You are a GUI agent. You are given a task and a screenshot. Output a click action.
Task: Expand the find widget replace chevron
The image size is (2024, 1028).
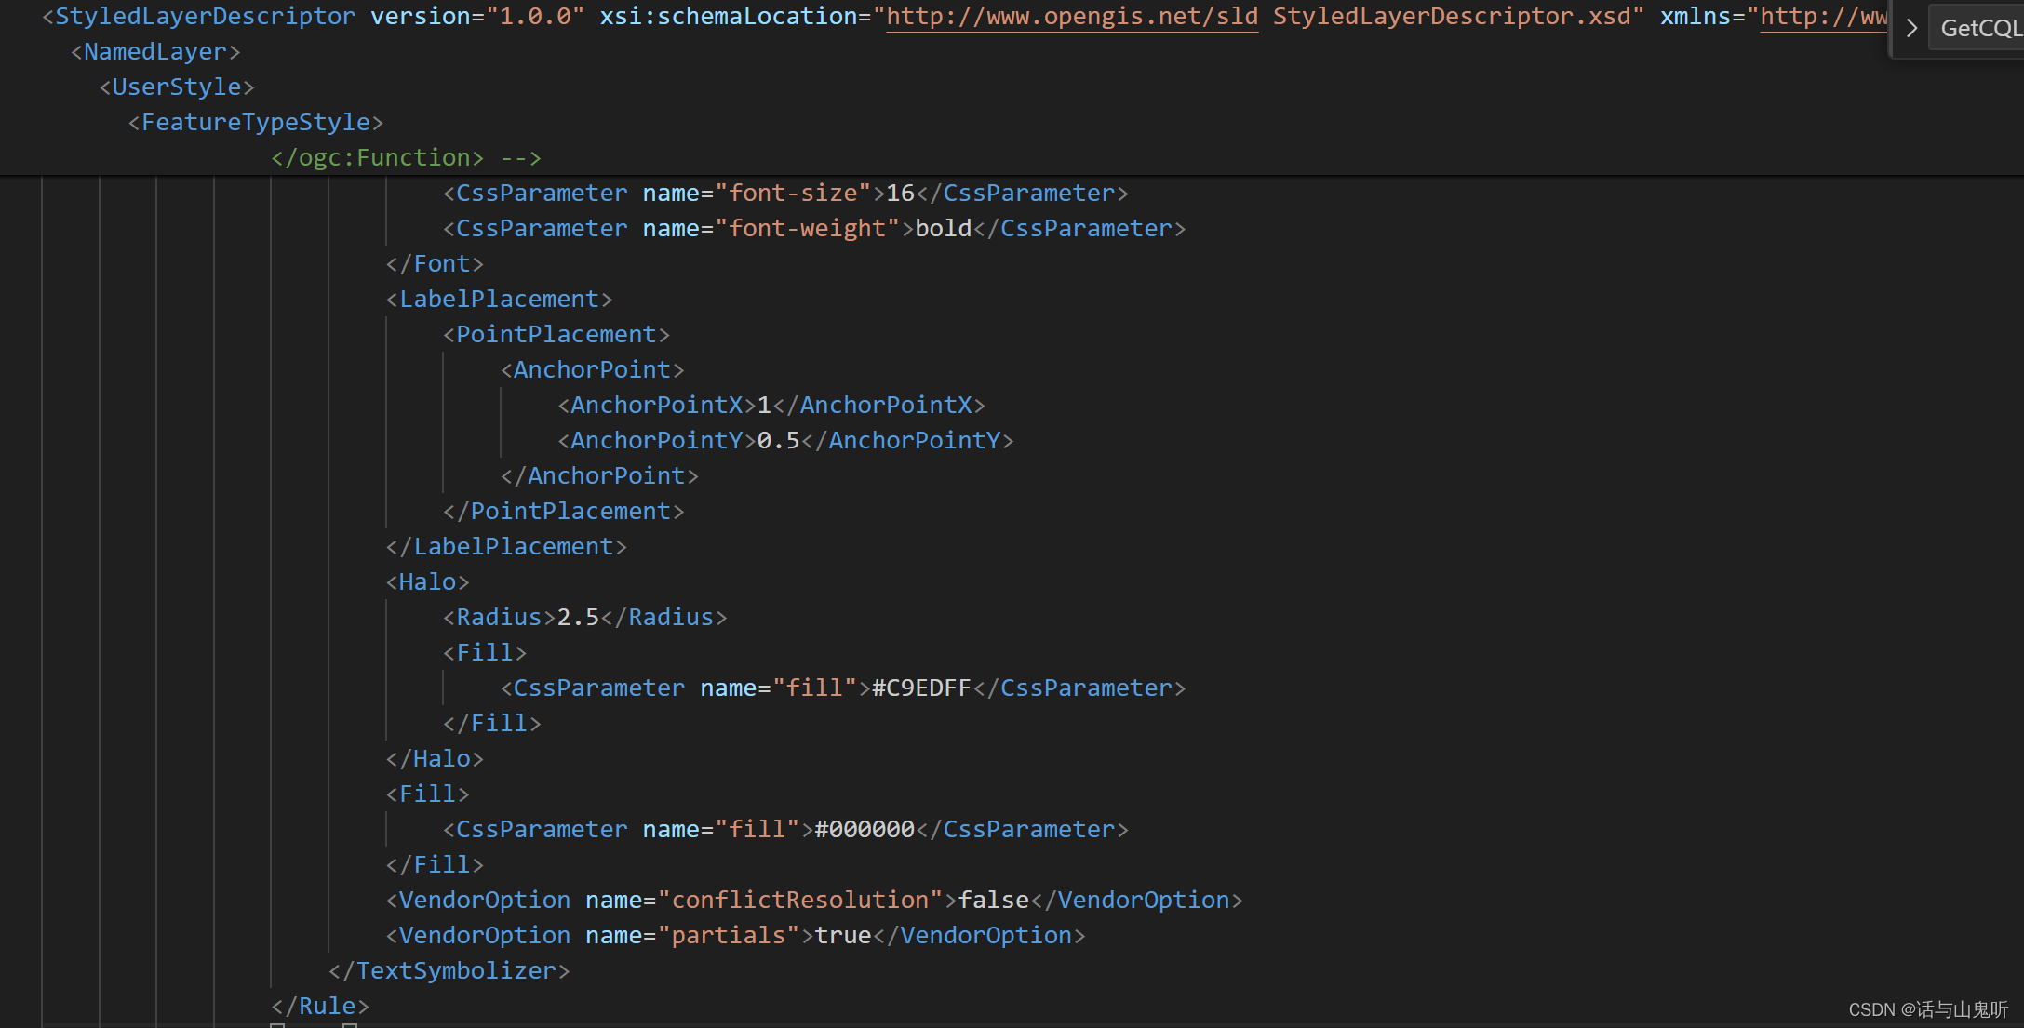click(x=1910, y=29)
